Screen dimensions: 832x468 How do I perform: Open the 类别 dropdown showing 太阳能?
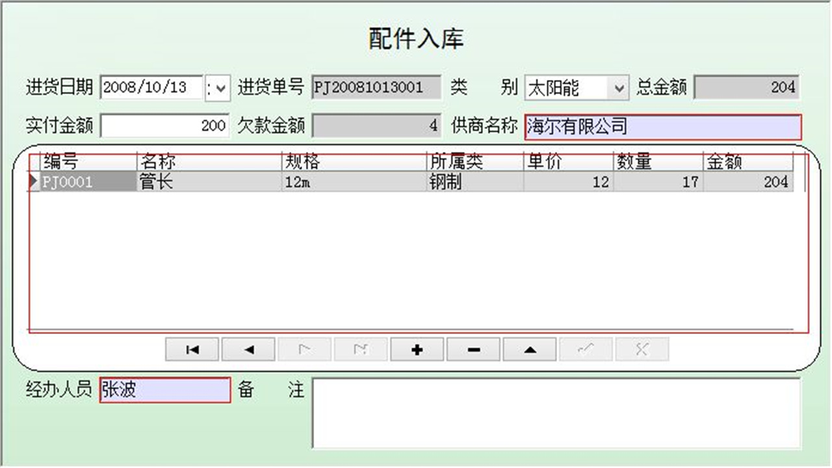[617, 87]
